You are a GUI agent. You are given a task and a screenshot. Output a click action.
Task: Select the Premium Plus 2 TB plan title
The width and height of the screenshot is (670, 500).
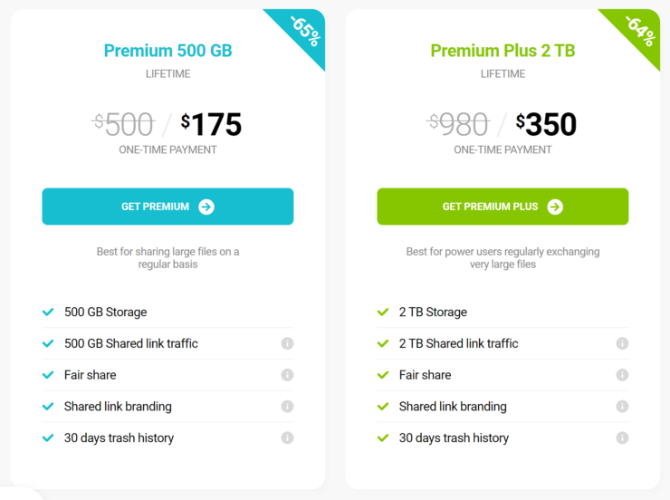click(502, 51)
